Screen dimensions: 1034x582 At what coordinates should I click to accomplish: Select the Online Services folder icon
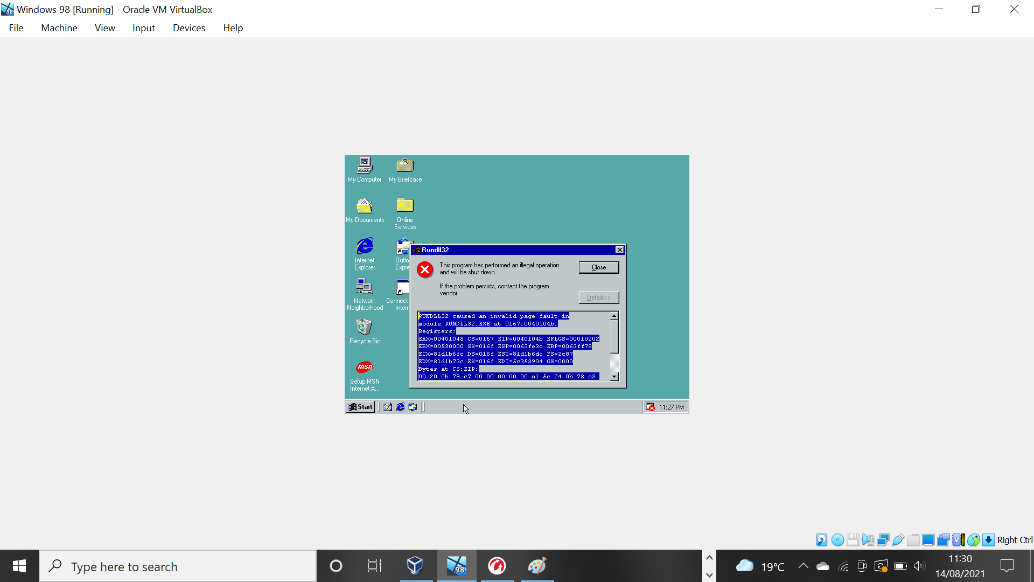[x=405, y=206]
